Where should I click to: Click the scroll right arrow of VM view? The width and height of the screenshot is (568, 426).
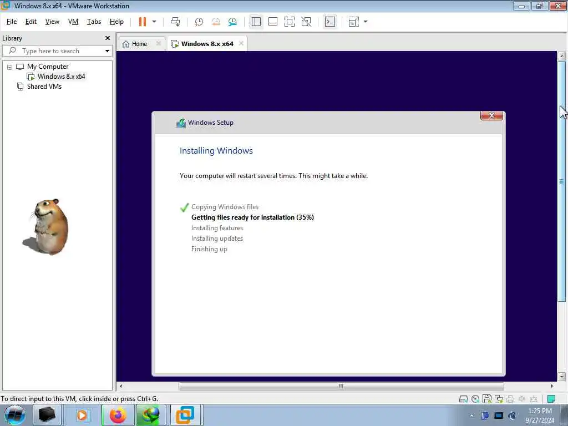[x=552, y=386]
